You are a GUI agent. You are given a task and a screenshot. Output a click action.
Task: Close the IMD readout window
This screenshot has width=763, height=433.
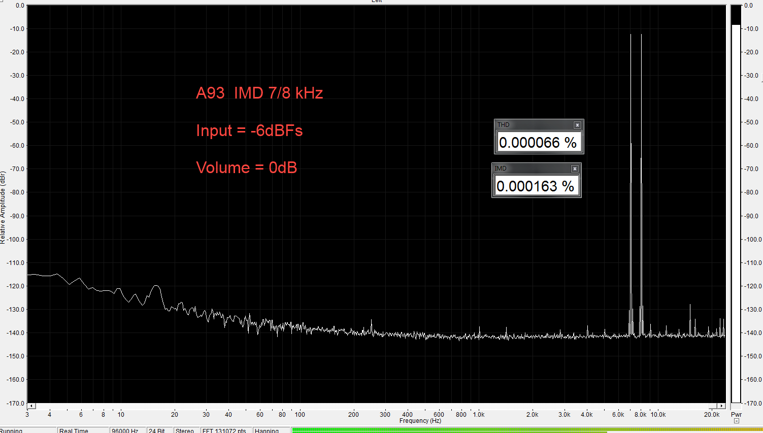coord(575,169)
